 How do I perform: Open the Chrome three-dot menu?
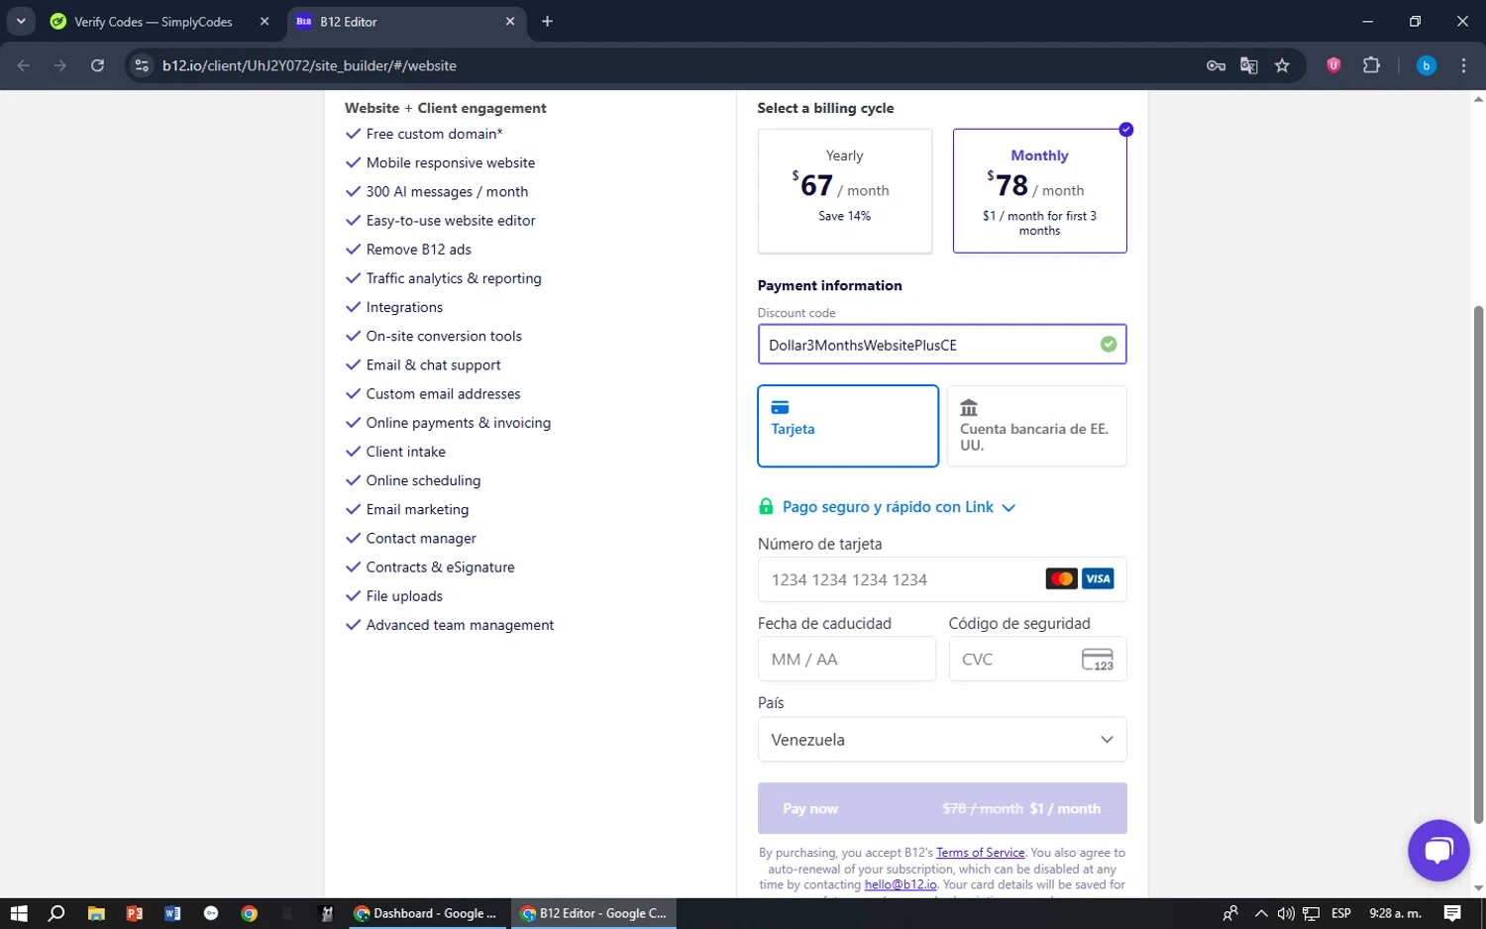click(1463, 65)
